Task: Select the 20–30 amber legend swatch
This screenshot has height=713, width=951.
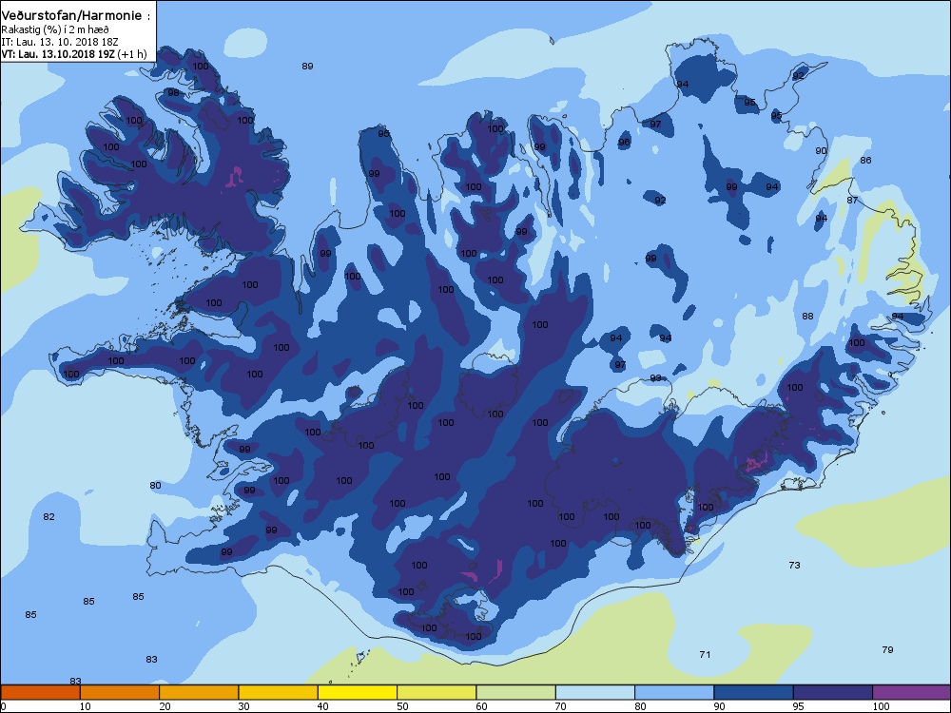Action: [x=199, y=692]
